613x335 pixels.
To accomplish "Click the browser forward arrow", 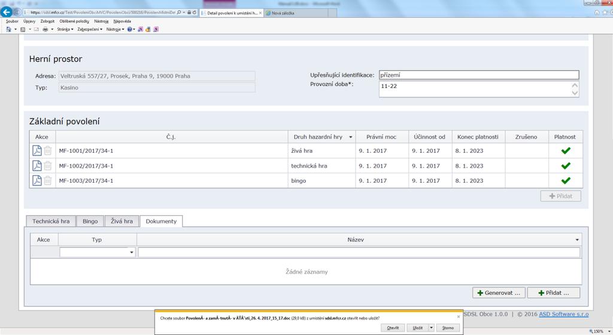I will click(17, 12).
